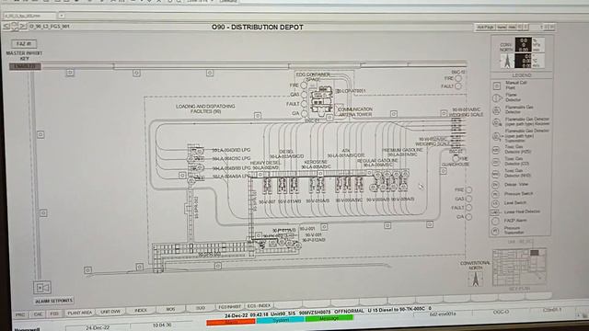Screen dimensions: 589x331
Task: Click the Conventional North compass icon
Action: pos(476,279)
